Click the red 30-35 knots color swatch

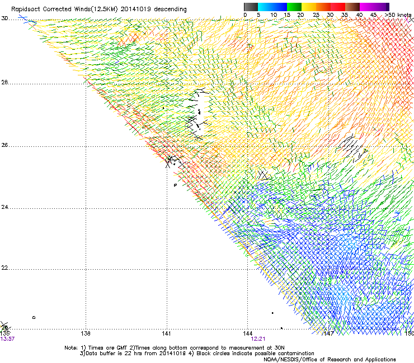click(338, 7)
